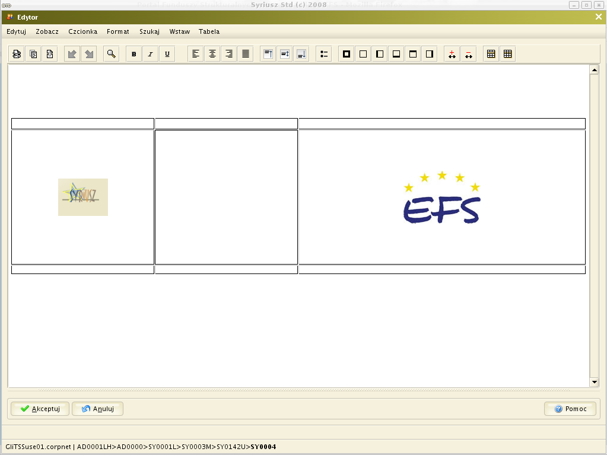Increase column width with red plus icon

452,54
